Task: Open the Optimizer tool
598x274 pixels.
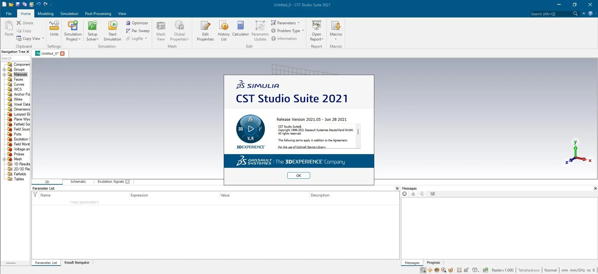Action: point(137,23)
